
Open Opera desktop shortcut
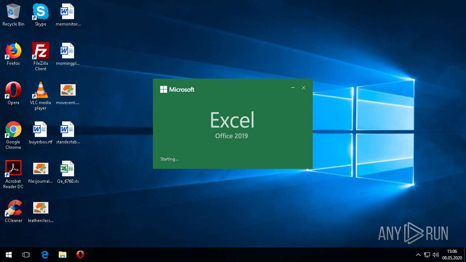tap(13, 94)
